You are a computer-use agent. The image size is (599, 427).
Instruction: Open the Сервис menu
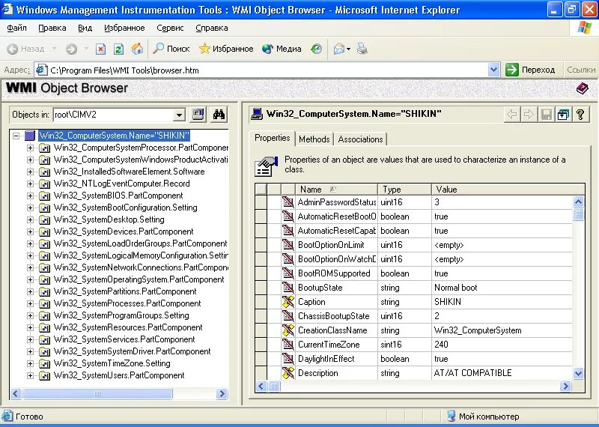(170, 28)
